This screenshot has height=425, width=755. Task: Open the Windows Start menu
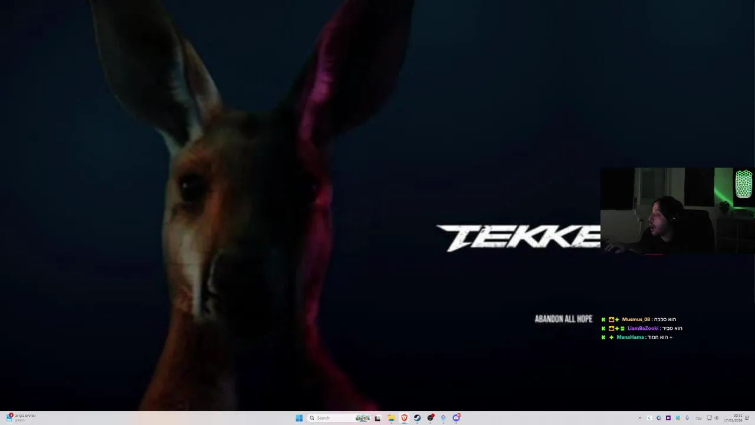point(299,418)
